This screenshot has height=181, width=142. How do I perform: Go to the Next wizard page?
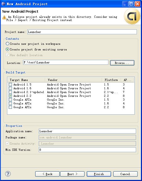[72, 174]
